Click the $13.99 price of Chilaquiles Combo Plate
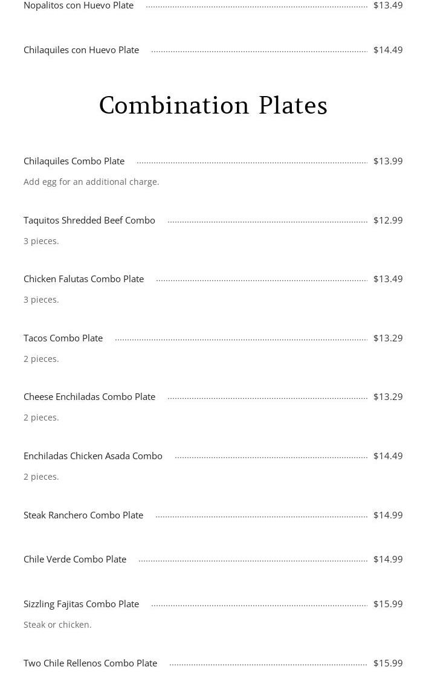The width and height of the screenshot is (426, 690). point(388,161)
